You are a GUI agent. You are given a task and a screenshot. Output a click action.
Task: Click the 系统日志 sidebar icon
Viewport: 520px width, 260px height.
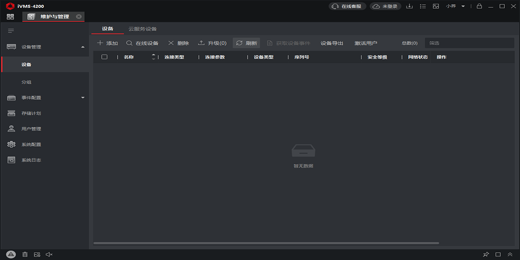[x=11, y=160]
